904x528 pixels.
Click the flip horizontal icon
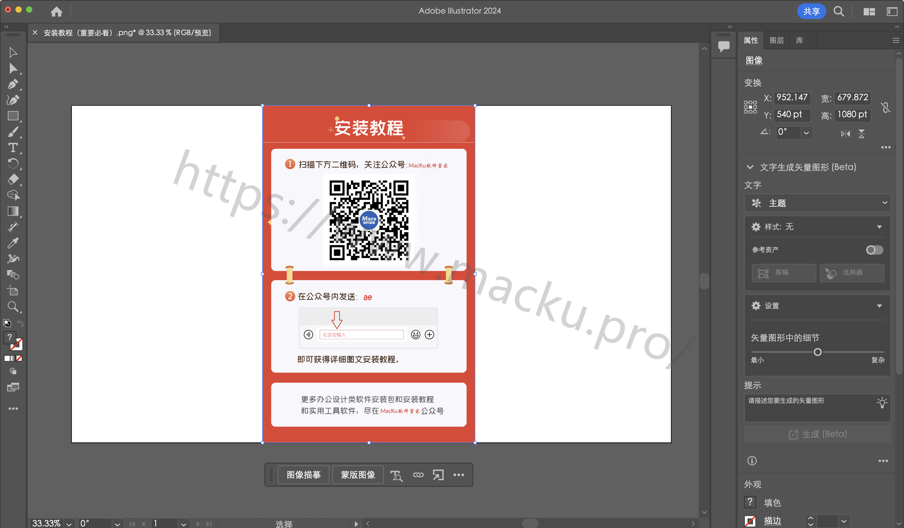(x=845, y=134)
